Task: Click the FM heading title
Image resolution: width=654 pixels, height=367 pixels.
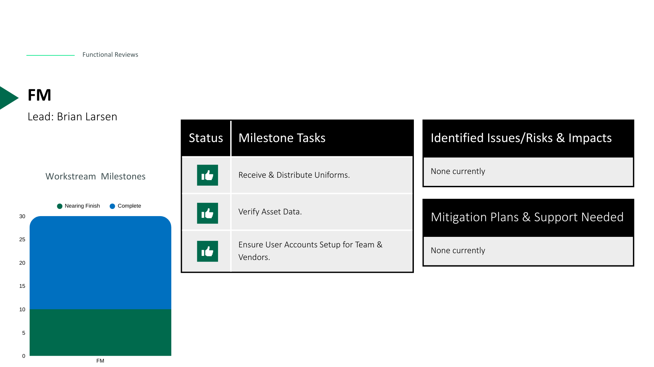Action: pyautogui.click(x=40, y=95)
